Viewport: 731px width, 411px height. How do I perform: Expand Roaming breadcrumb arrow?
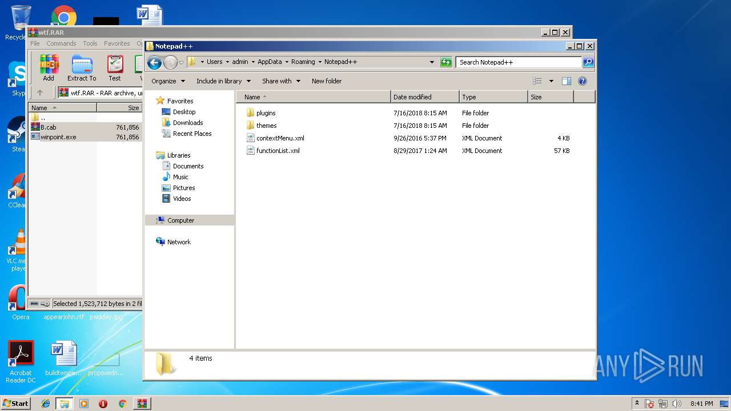pos(320,62)
